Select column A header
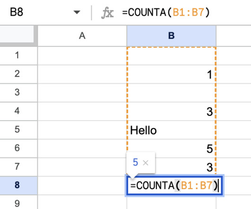Viewport: 251px width, 209px height. [82, 36]
